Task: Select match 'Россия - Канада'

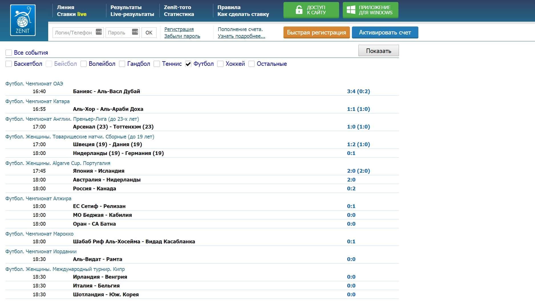Action: (x=94, y=189)
